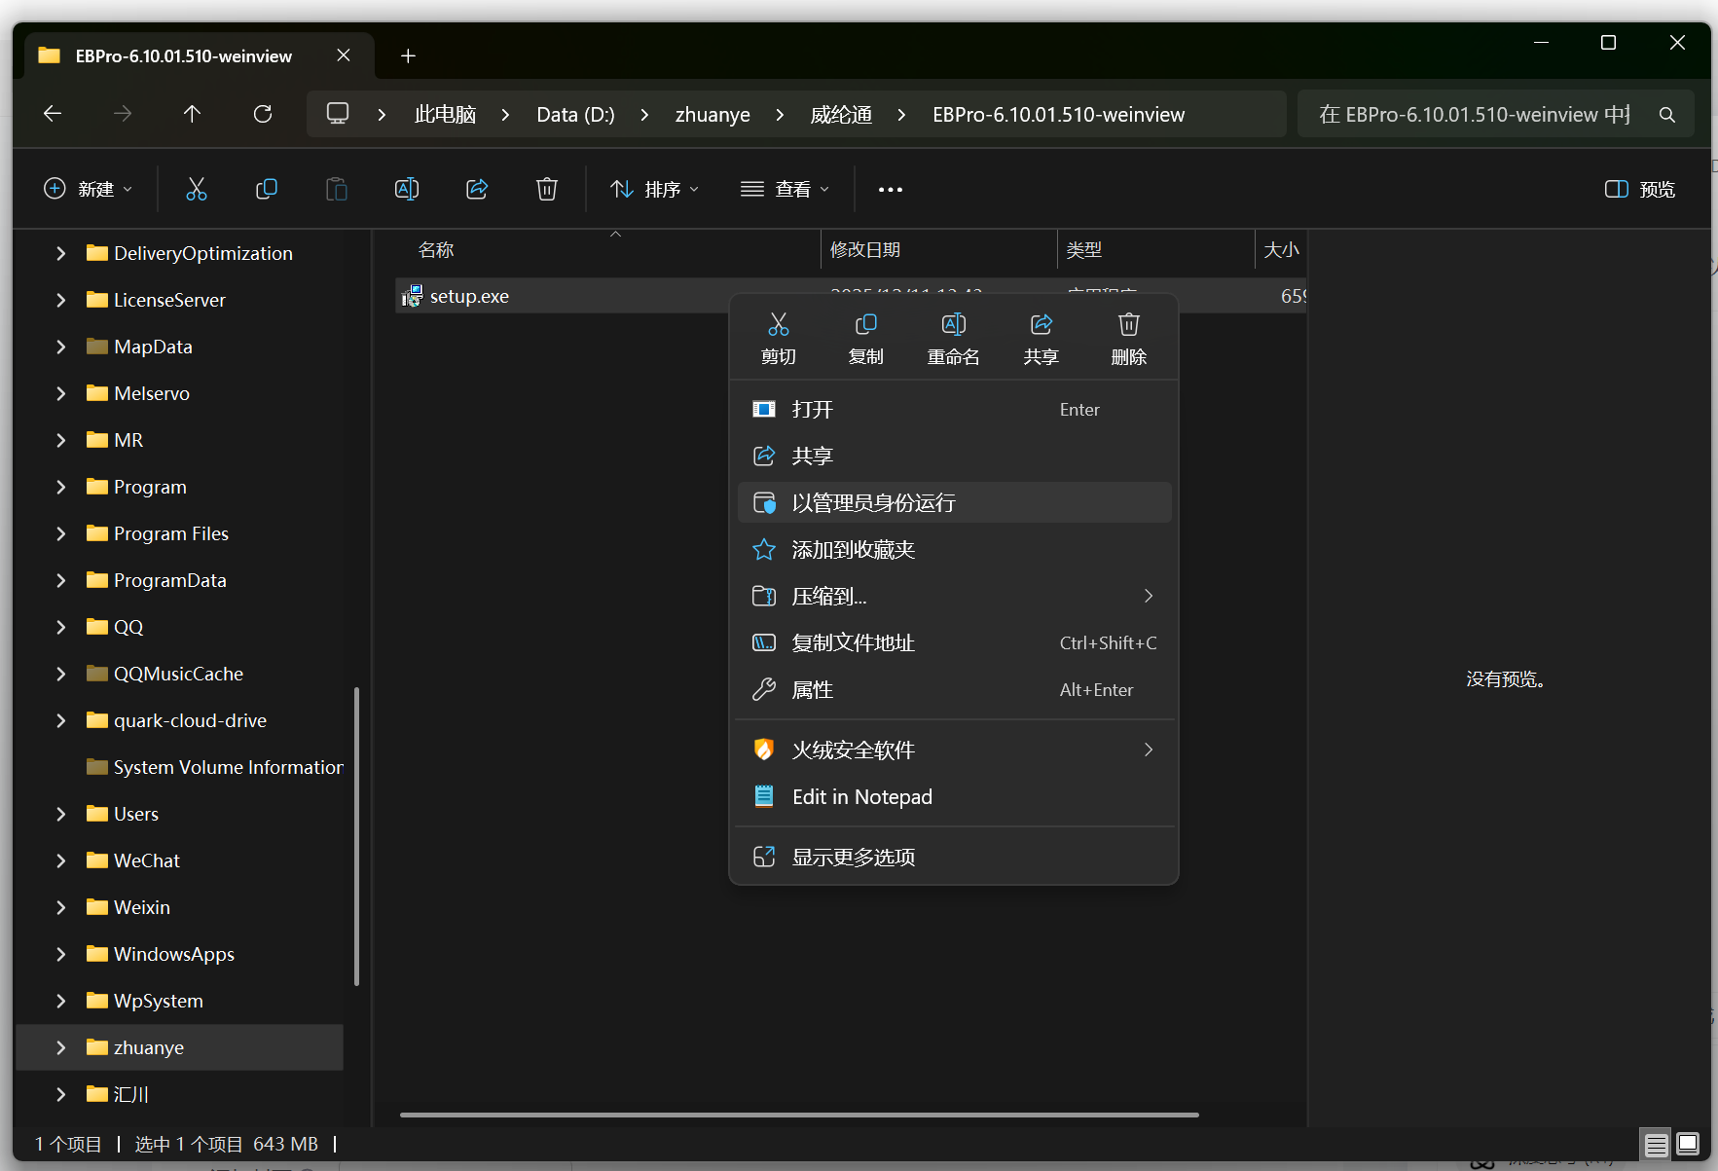Switch to details view in status bar

(x=1656, y=1145)
